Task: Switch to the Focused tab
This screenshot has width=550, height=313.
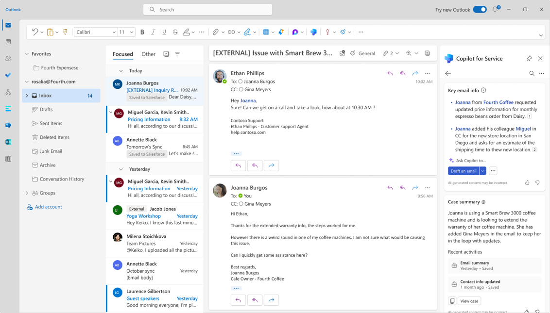Action: [123, 54]
